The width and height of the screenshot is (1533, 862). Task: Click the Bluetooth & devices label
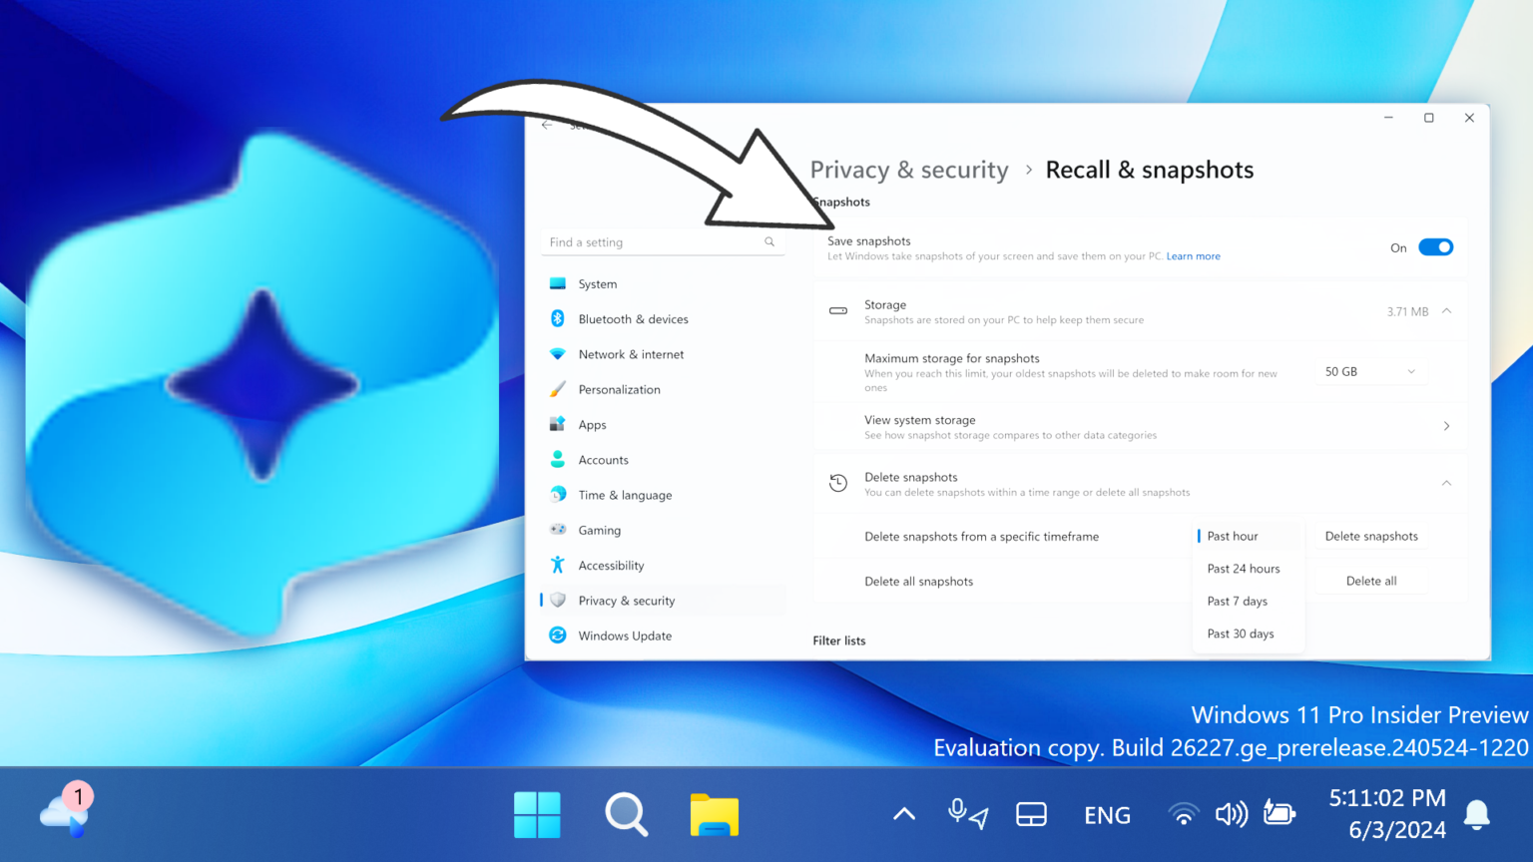633,319
